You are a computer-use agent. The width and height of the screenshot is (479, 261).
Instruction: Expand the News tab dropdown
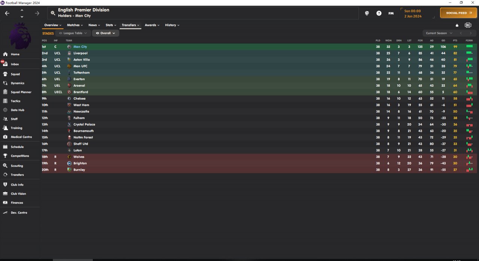point(94,25)
